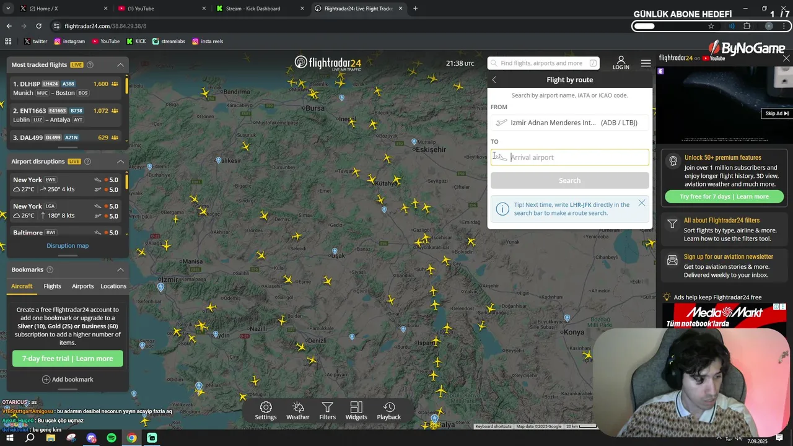Collapse the Bookmarks panel
Image resolution: width=793 pixels, height=446 pixels.
pos(120,269)
